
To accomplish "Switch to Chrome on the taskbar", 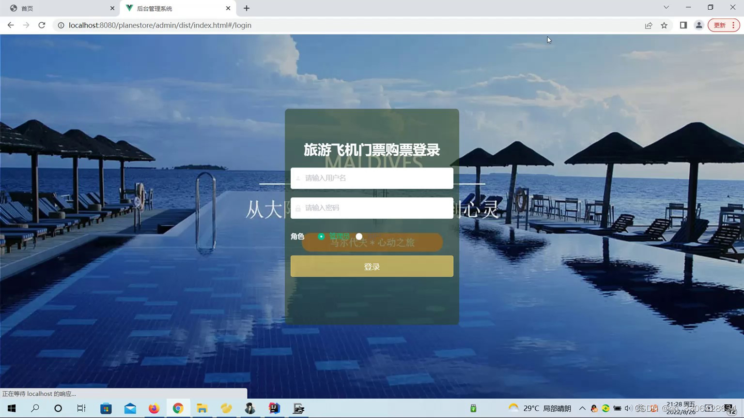I will coord(178,408).
